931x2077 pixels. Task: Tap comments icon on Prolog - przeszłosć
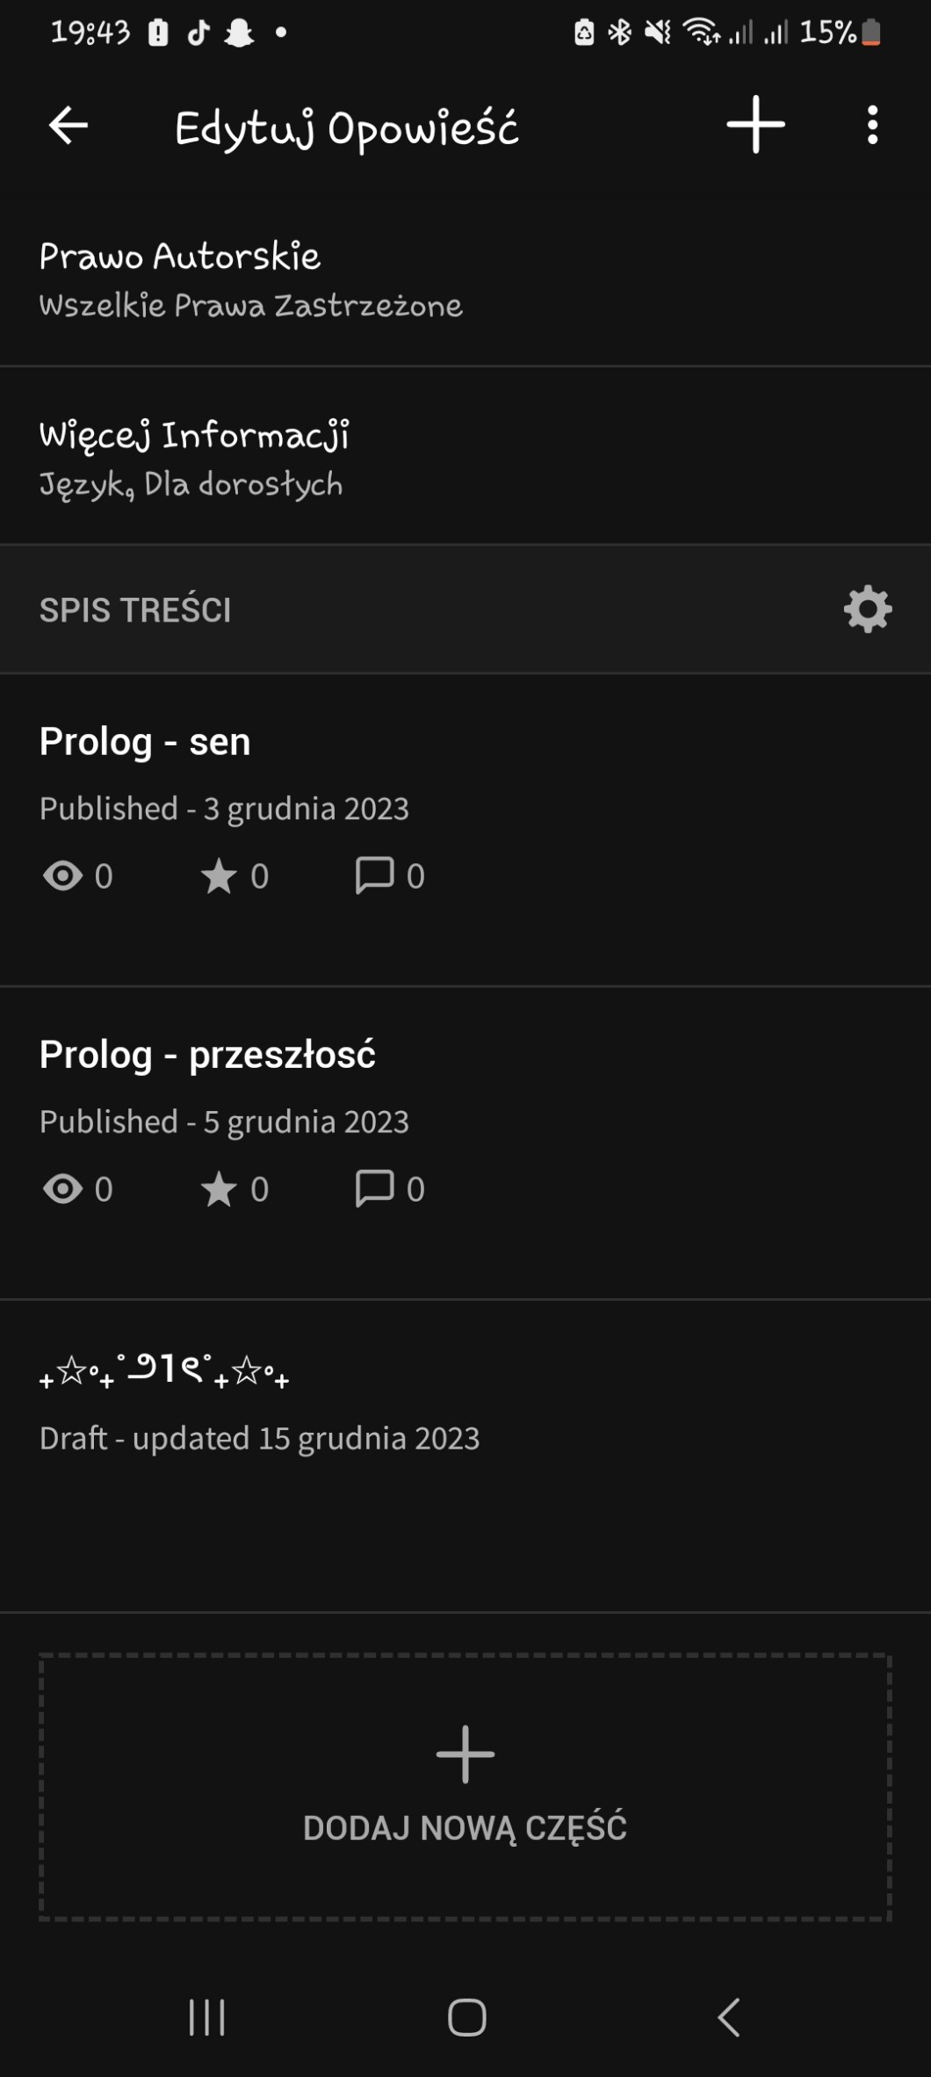tap(374, 1188)
